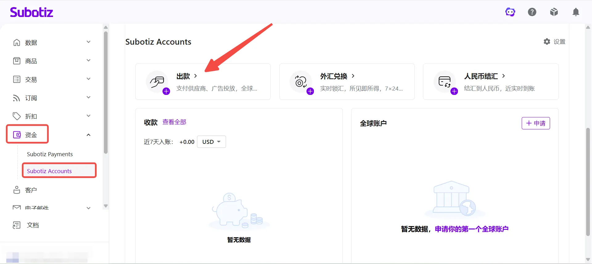Click the page scroll up arrow

[588, 27]
